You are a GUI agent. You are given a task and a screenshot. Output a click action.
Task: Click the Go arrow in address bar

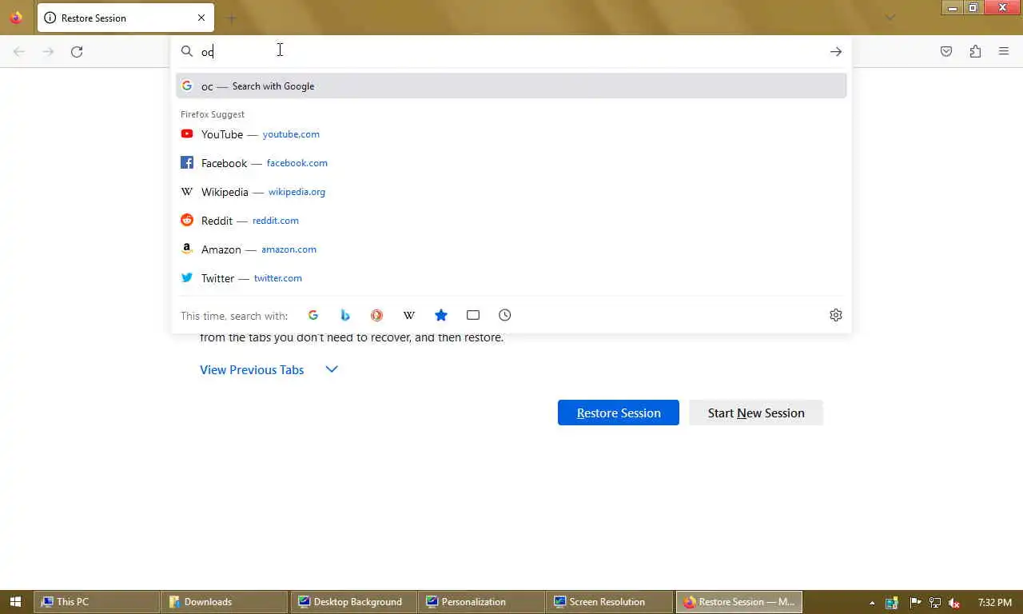[x=836, y=52]
